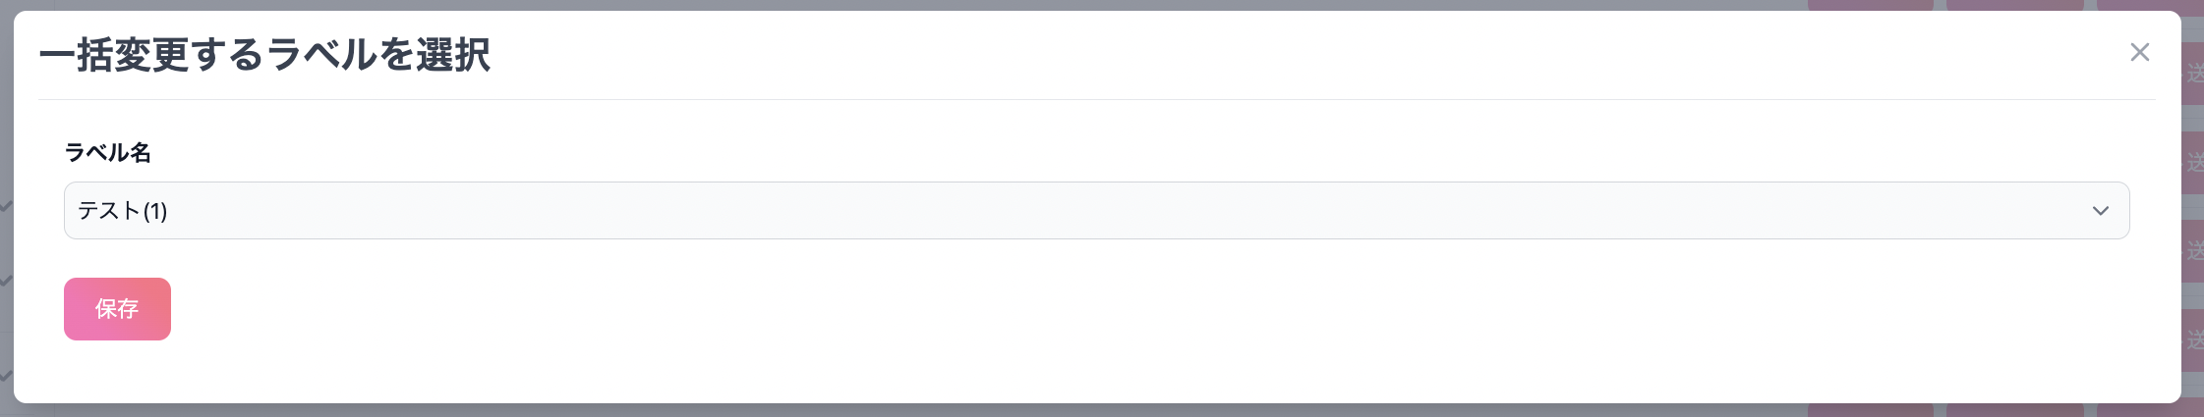Screen dimensions: 2204x417
Task: Click the middle dimmed pink button below dialog
Action: pos(2015,410)
